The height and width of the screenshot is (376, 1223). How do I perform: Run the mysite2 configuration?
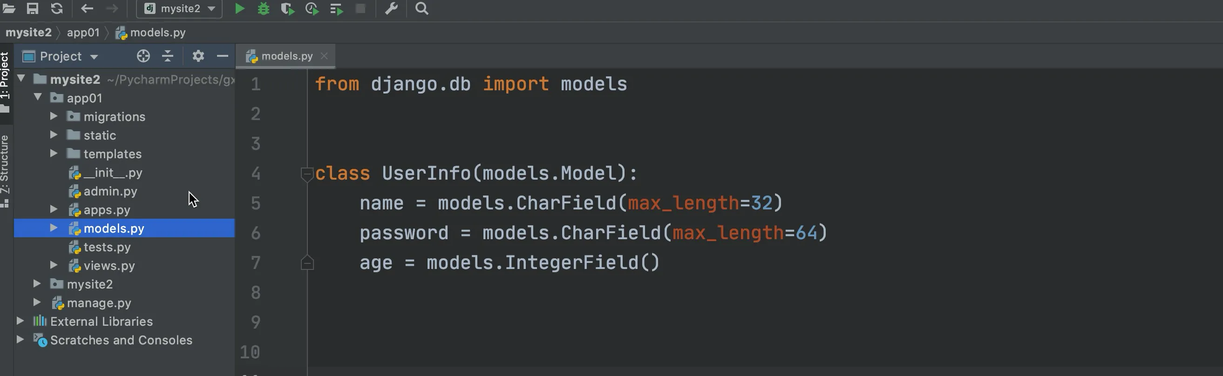pos(240,8)
